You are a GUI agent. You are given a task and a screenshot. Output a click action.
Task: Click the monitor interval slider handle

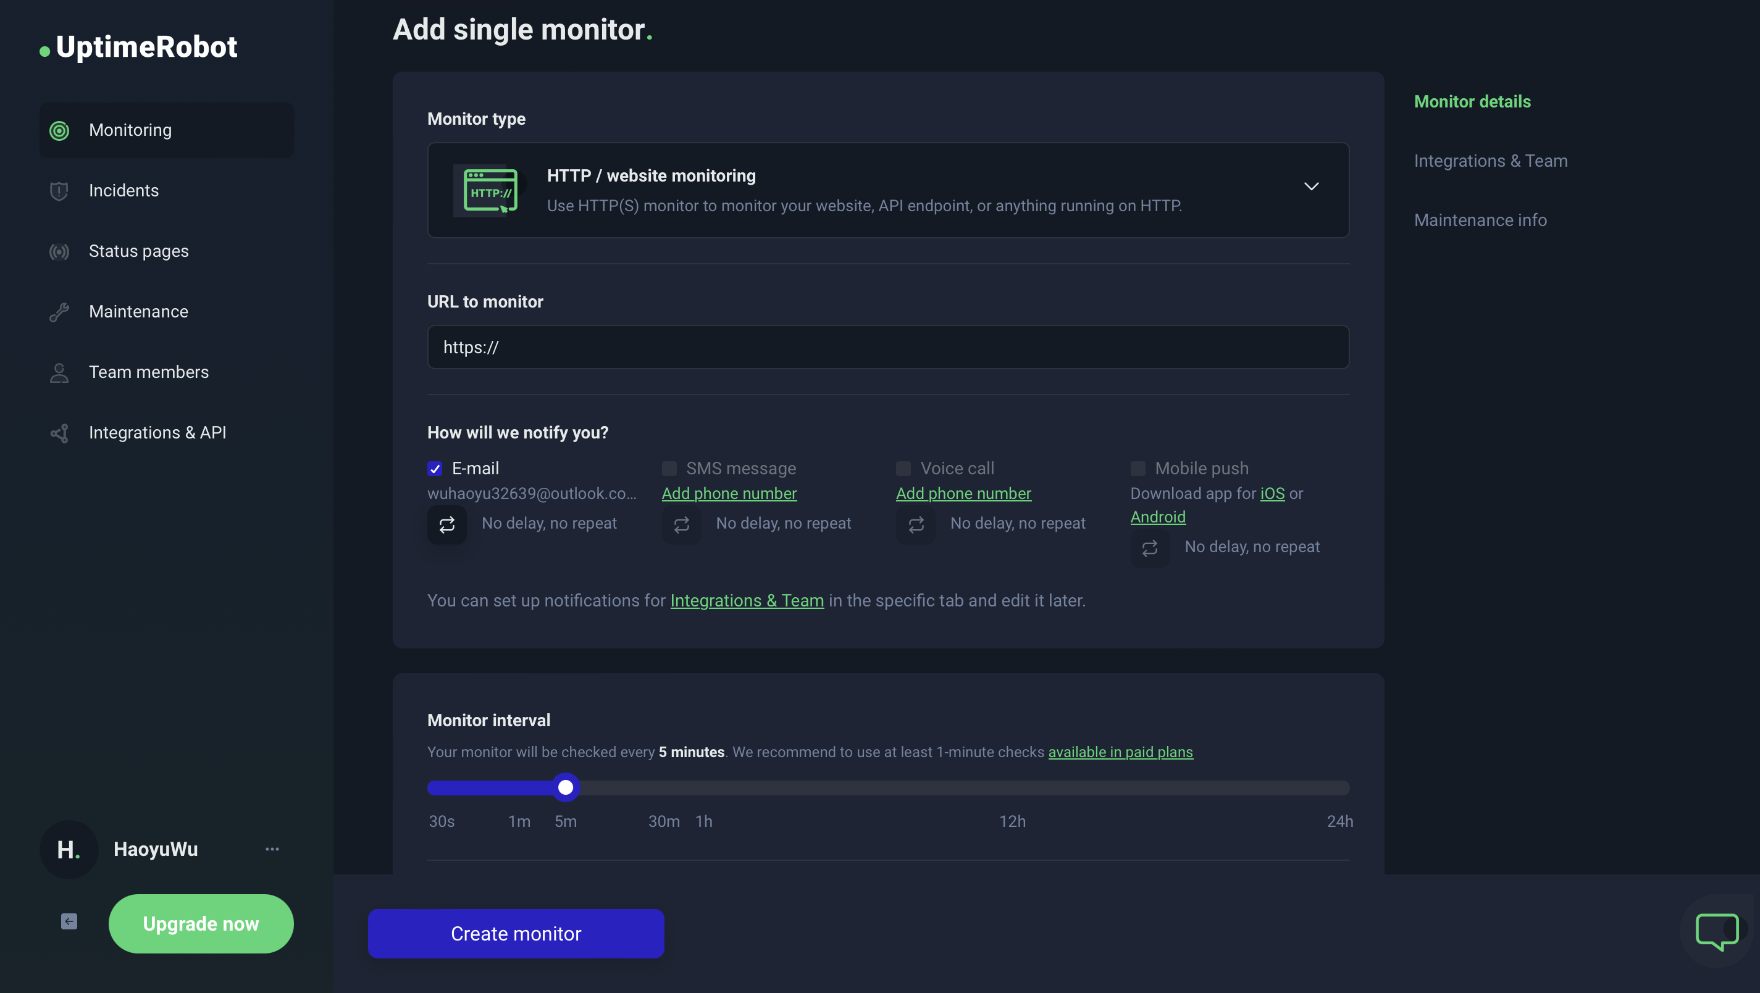click(x=565, y=787)
